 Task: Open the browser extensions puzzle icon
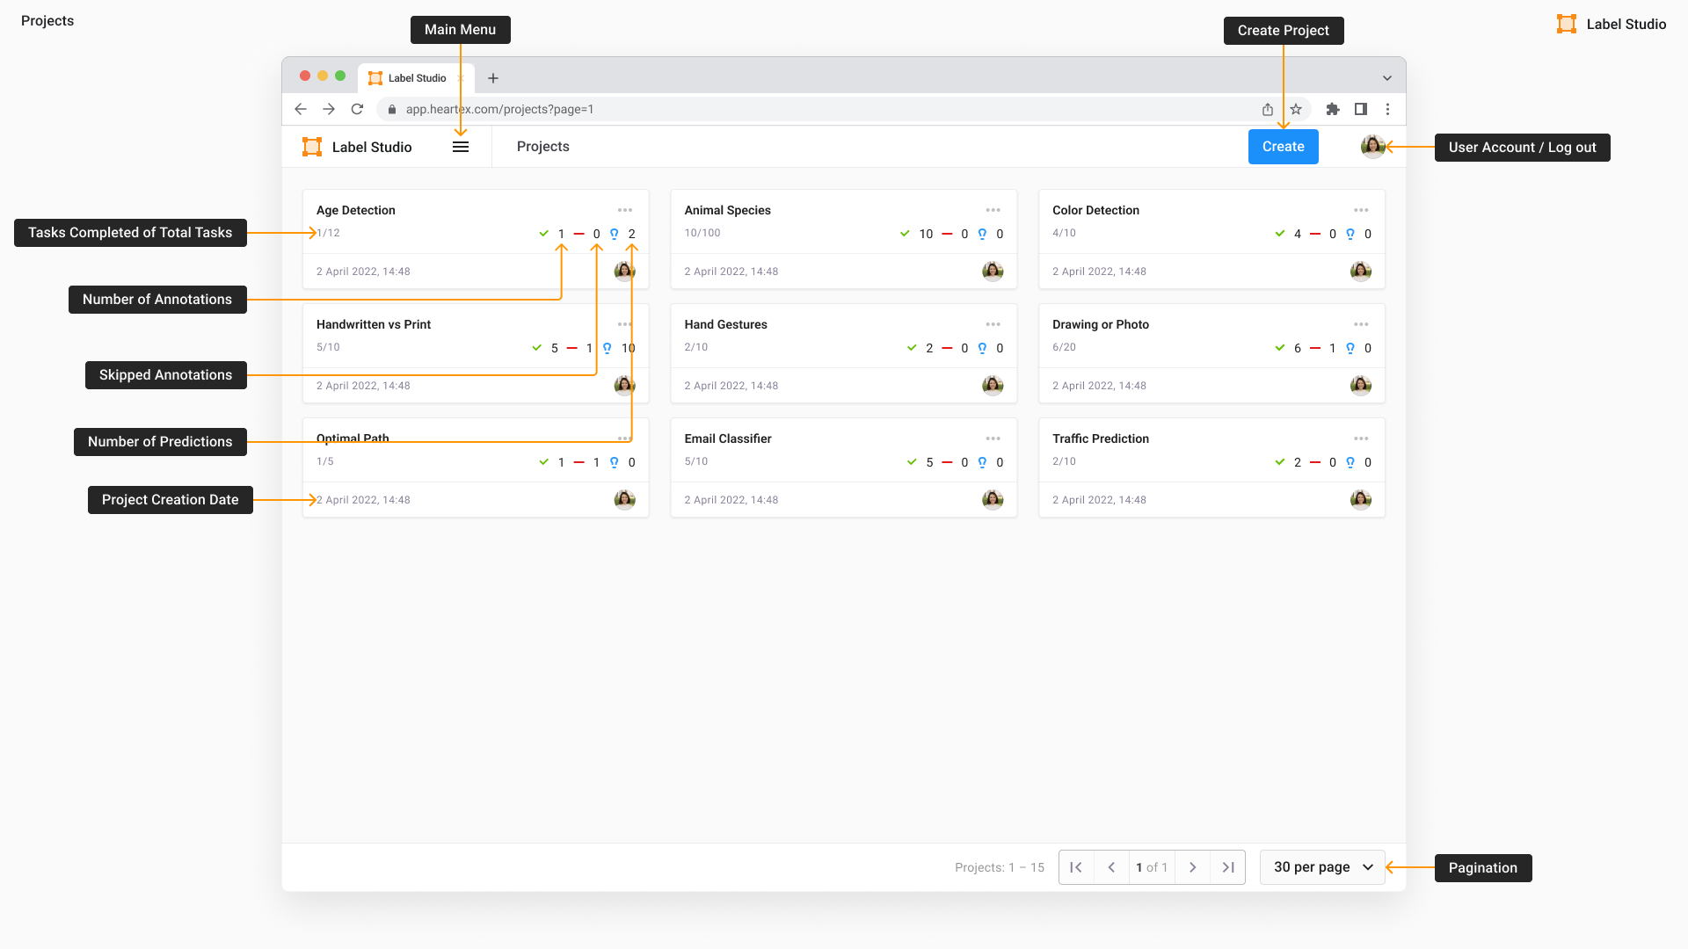1333,109
